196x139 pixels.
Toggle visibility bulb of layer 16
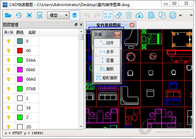coord(8,108)
